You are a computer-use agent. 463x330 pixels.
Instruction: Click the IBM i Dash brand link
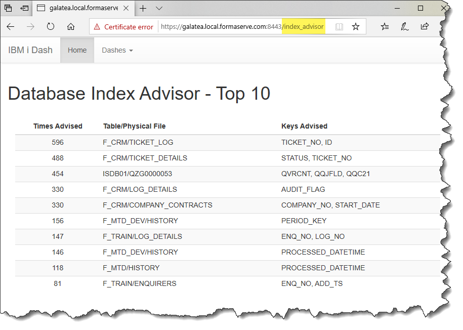coord(30,50)
